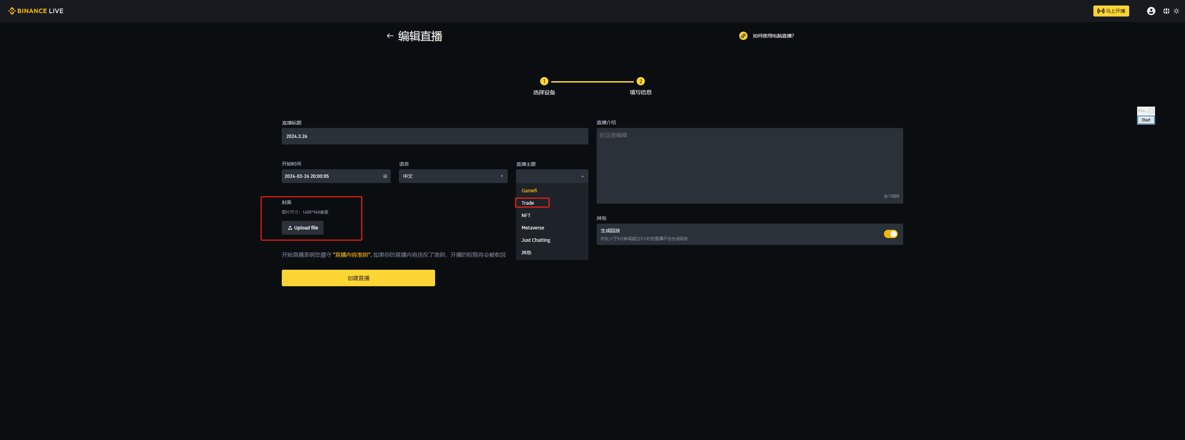The width and height of the screenshot is (1185, 440).
Task: Click the Binance Live logo
Action: click(x=36, y=11)
